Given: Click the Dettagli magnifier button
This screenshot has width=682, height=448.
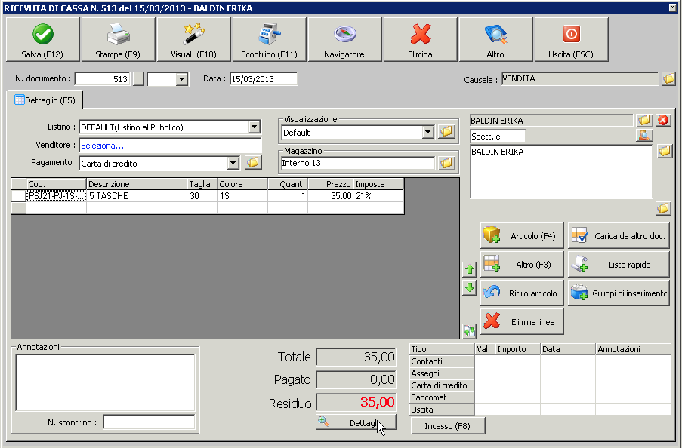Looking at the screenshot, I should (x=356, y=422).
